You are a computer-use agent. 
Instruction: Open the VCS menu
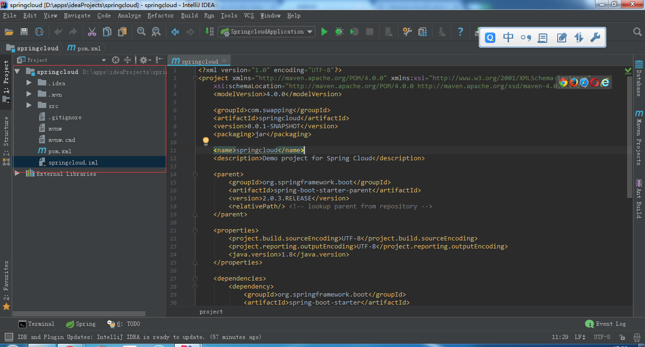(x=249, y=16)
